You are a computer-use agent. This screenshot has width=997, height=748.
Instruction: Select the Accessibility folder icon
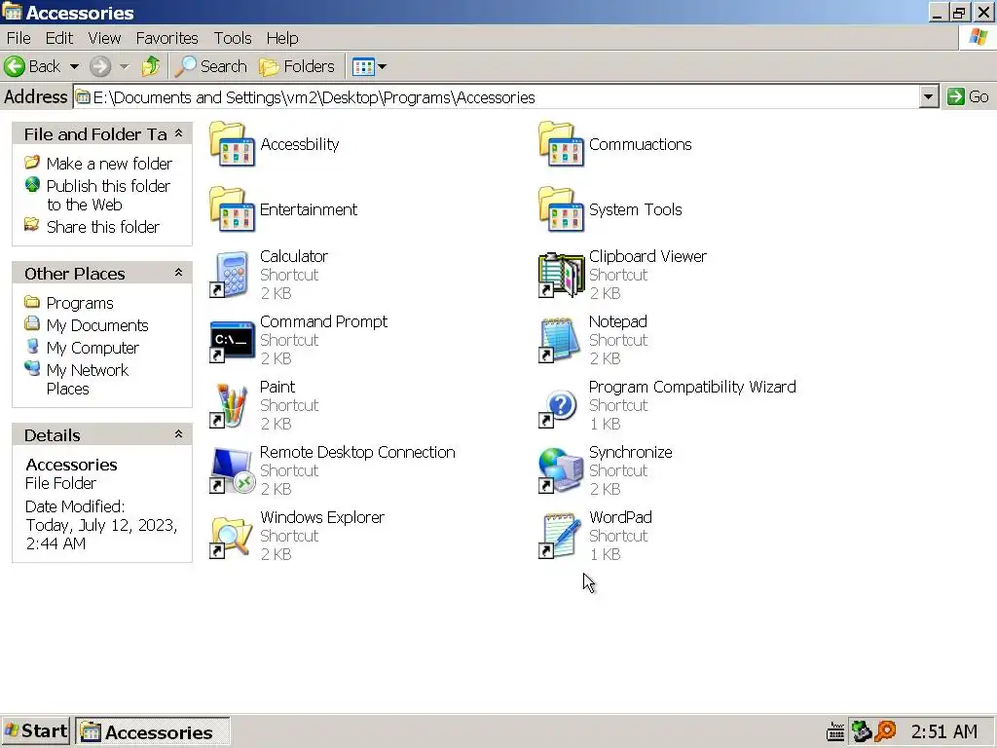(232, 144)
